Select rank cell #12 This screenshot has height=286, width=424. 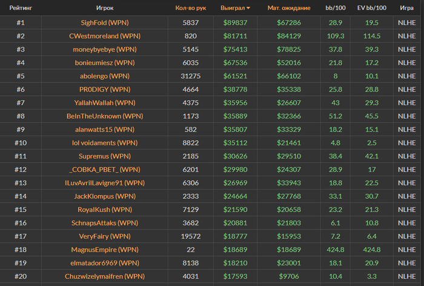point(21,170)
